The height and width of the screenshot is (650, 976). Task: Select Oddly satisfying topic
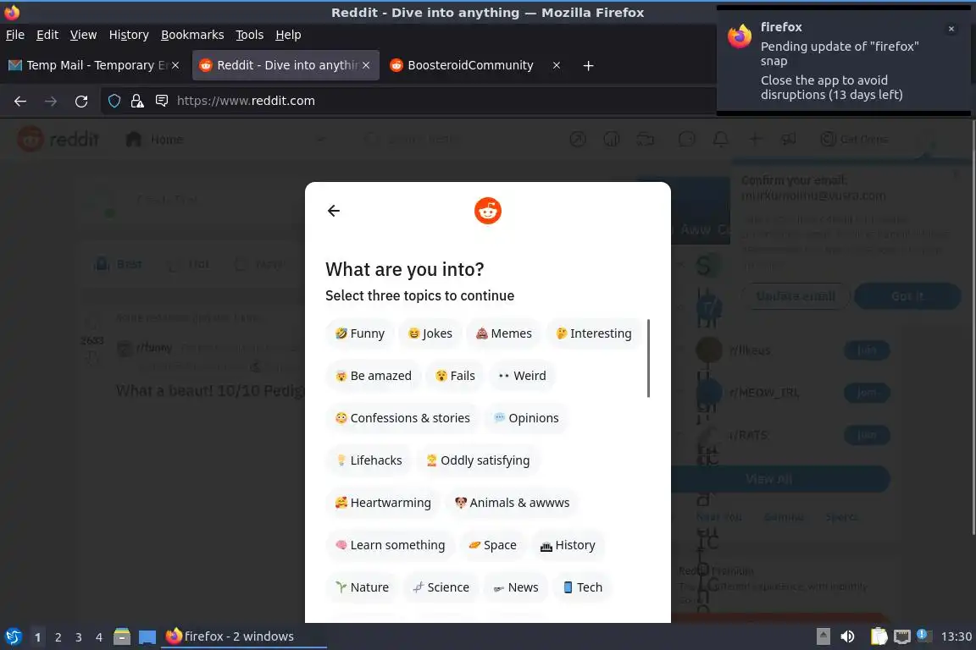[478, 460]
